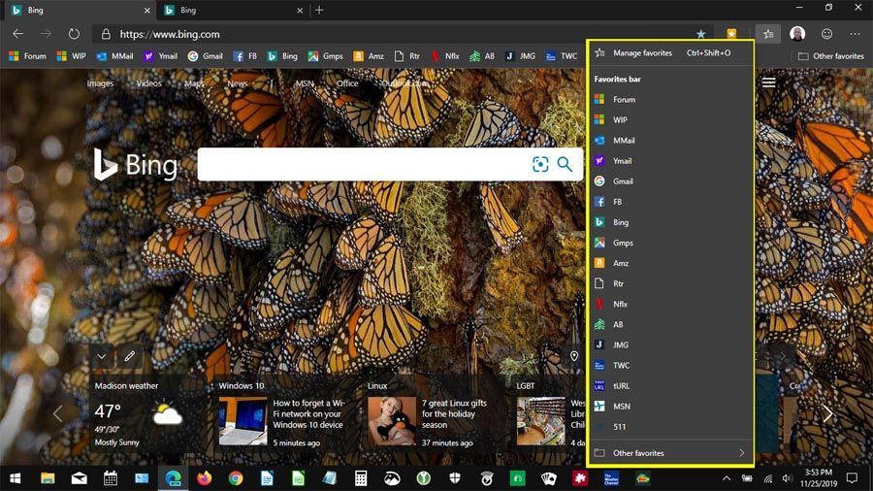This screenshot has height=491, width=873.
Task: Open MSN link in Bing navigation
Action: tap(304, 83)
